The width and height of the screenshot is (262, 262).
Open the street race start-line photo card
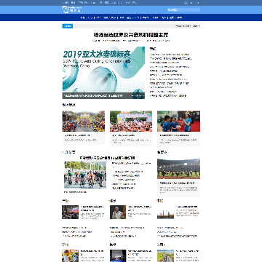click(x=84, y=122)
